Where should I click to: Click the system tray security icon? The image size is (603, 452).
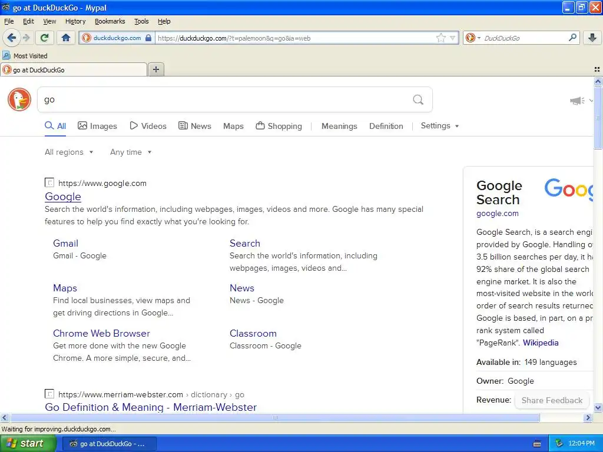559,444
